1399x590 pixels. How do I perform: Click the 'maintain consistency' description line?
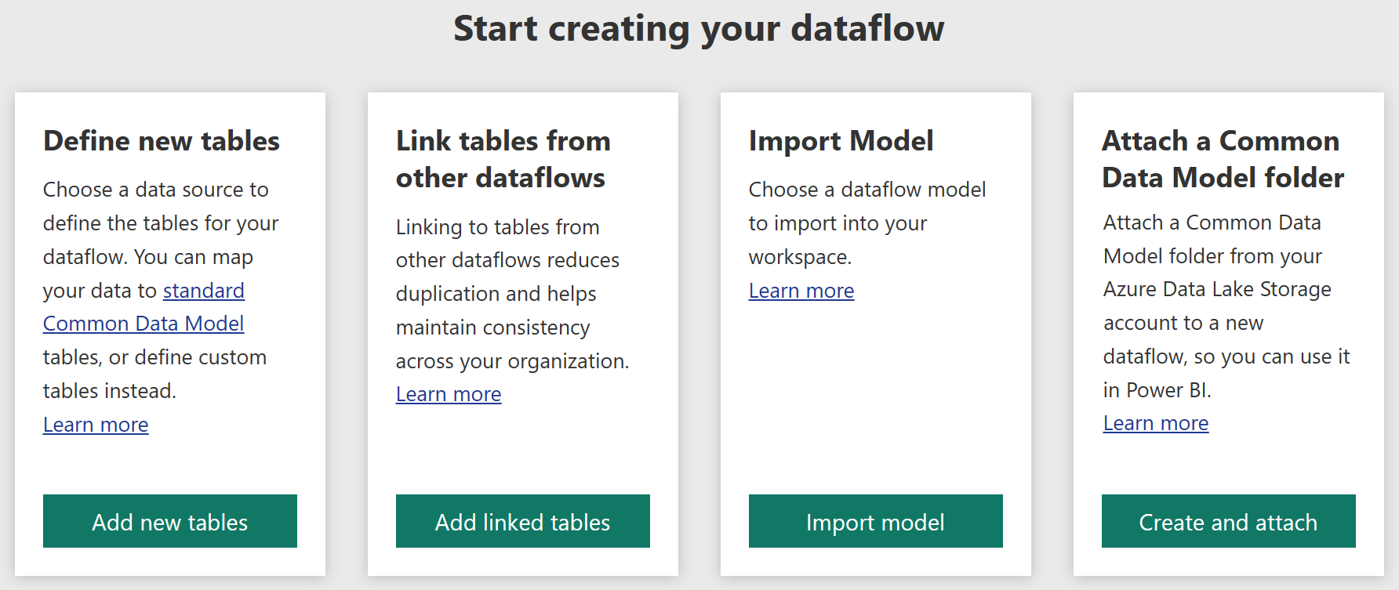tap(492, 328)
